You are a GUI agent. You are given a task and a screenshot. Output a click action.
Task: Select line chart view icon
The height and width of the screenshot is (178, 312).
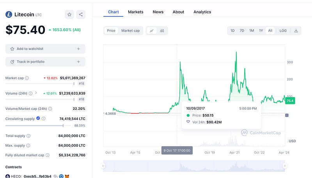tap(152, 31)
